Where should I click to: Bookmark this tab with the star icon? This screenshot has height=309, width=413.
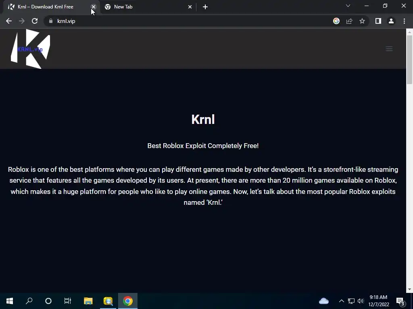click(362, 21)
